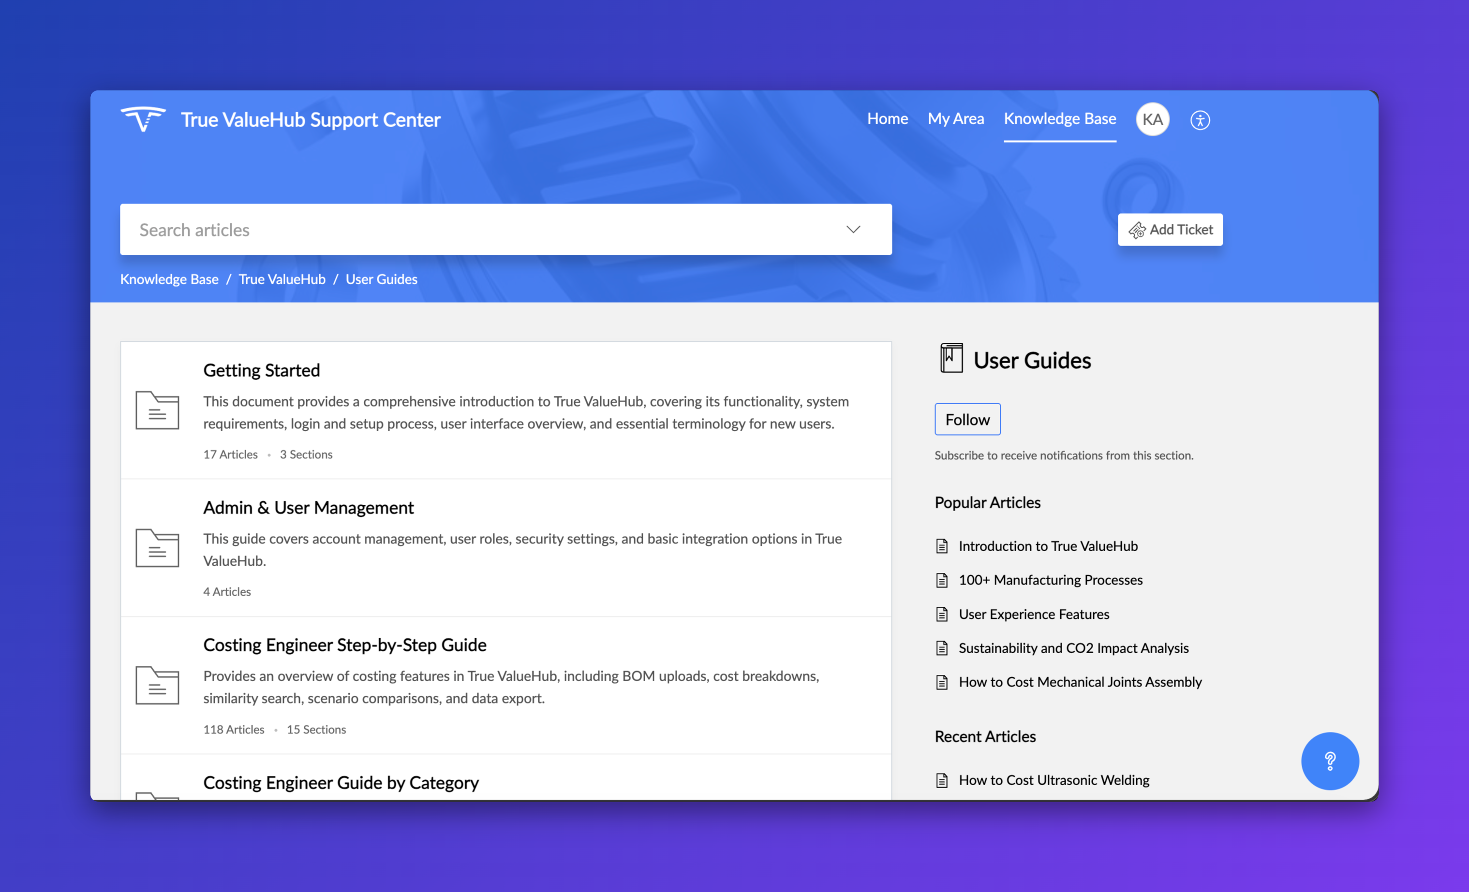
Task: Select the Knowledge Base tab
Action: [1059, 118]
